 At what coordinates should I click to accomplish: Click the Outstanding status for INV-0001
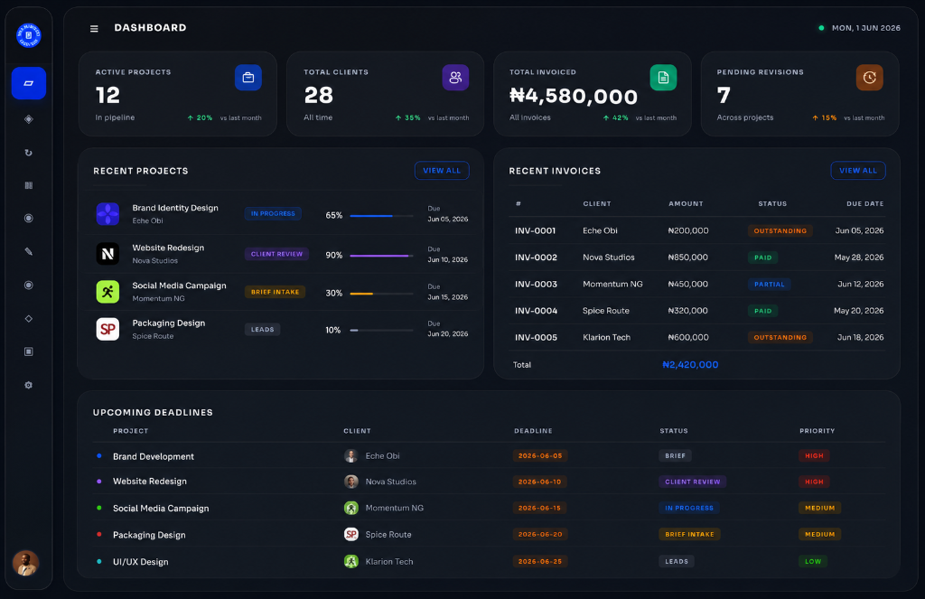tap(780, 230)
